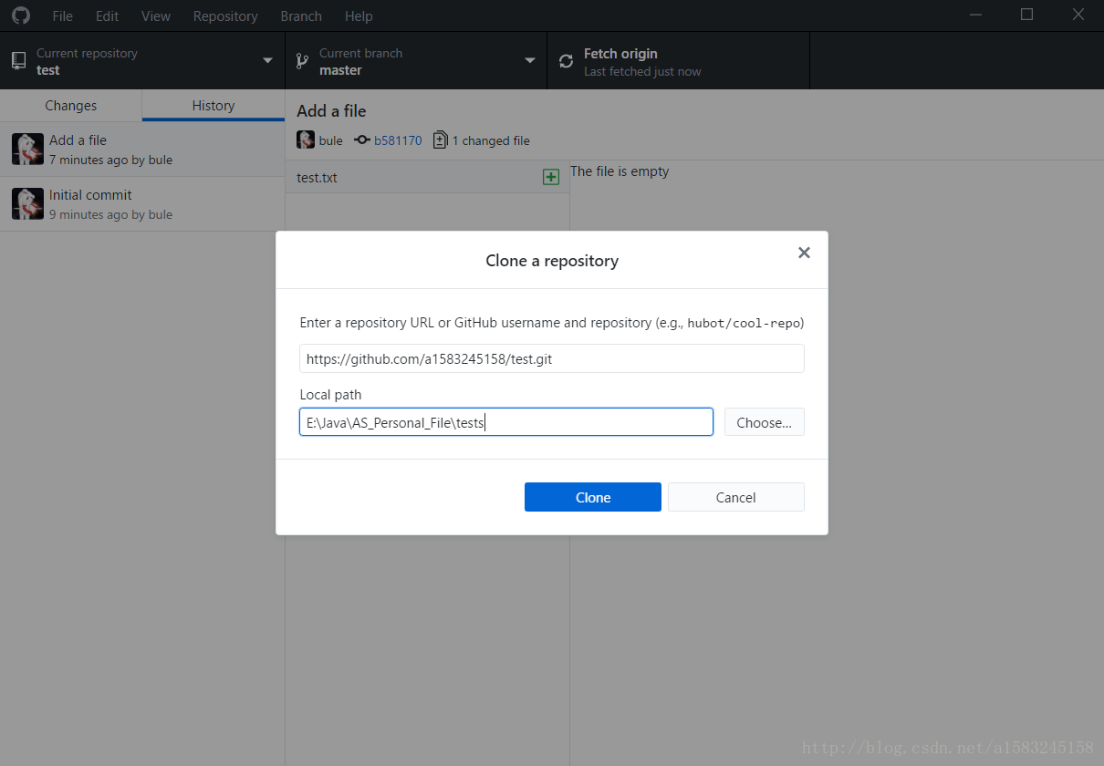Switch to the Changes tab
The image size is (1104, 766).
coord(71,106)
